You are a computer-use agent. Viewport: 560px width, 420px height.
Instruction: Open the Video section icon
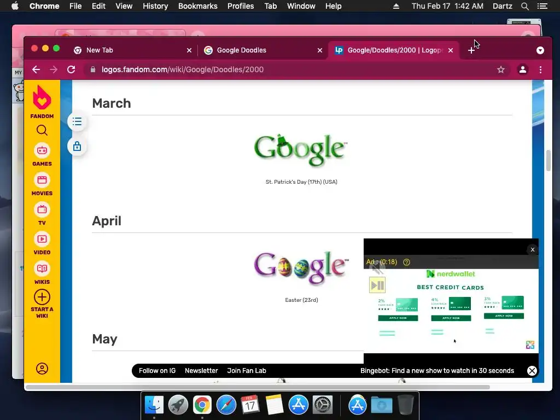tap(42, 240)
